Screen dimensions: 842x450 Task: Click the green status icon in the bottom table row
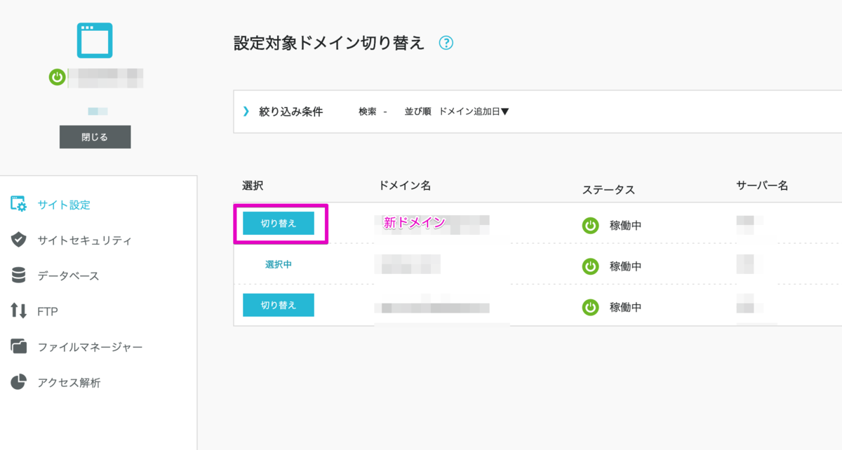tap(590, 307)
